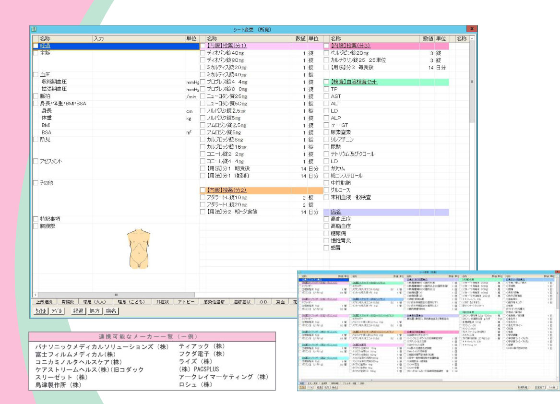The image size is (560, 404).
Task: Click the input cell beside 主訴
Action: tap(139, 53)
